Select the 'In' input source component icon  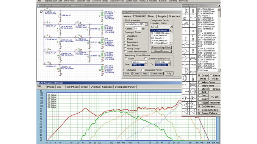186,17
